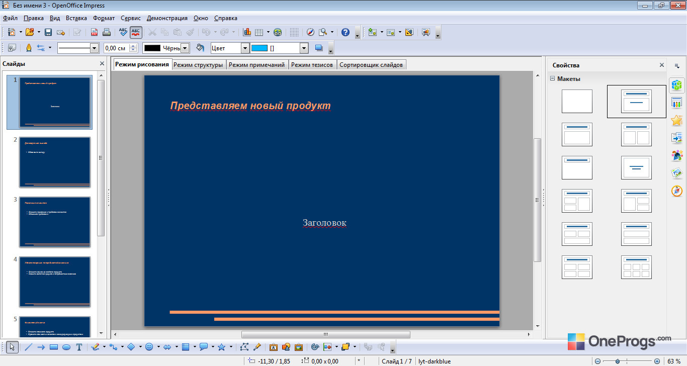Start slide show from toolbar icon
Image resolution: width=687 pixels, height=366 pixels.
coord(426,32)
